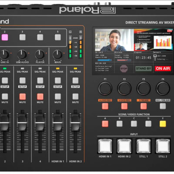The width and height of the screenshot is (174, 174).
Task: Click the F2 rotary knob
Action: coord(124,88)
